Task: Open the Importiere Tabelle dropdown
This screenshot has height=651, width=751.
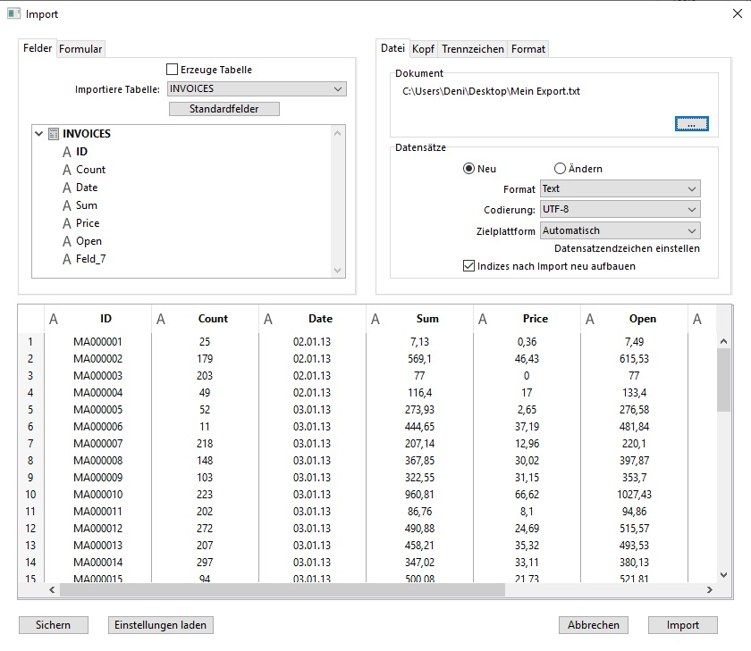Action: 257,89
